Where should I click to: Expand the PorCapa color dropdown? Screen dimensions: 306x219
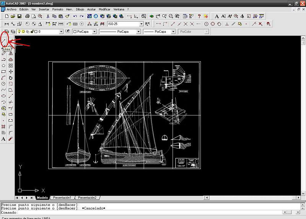pos(94,32)
